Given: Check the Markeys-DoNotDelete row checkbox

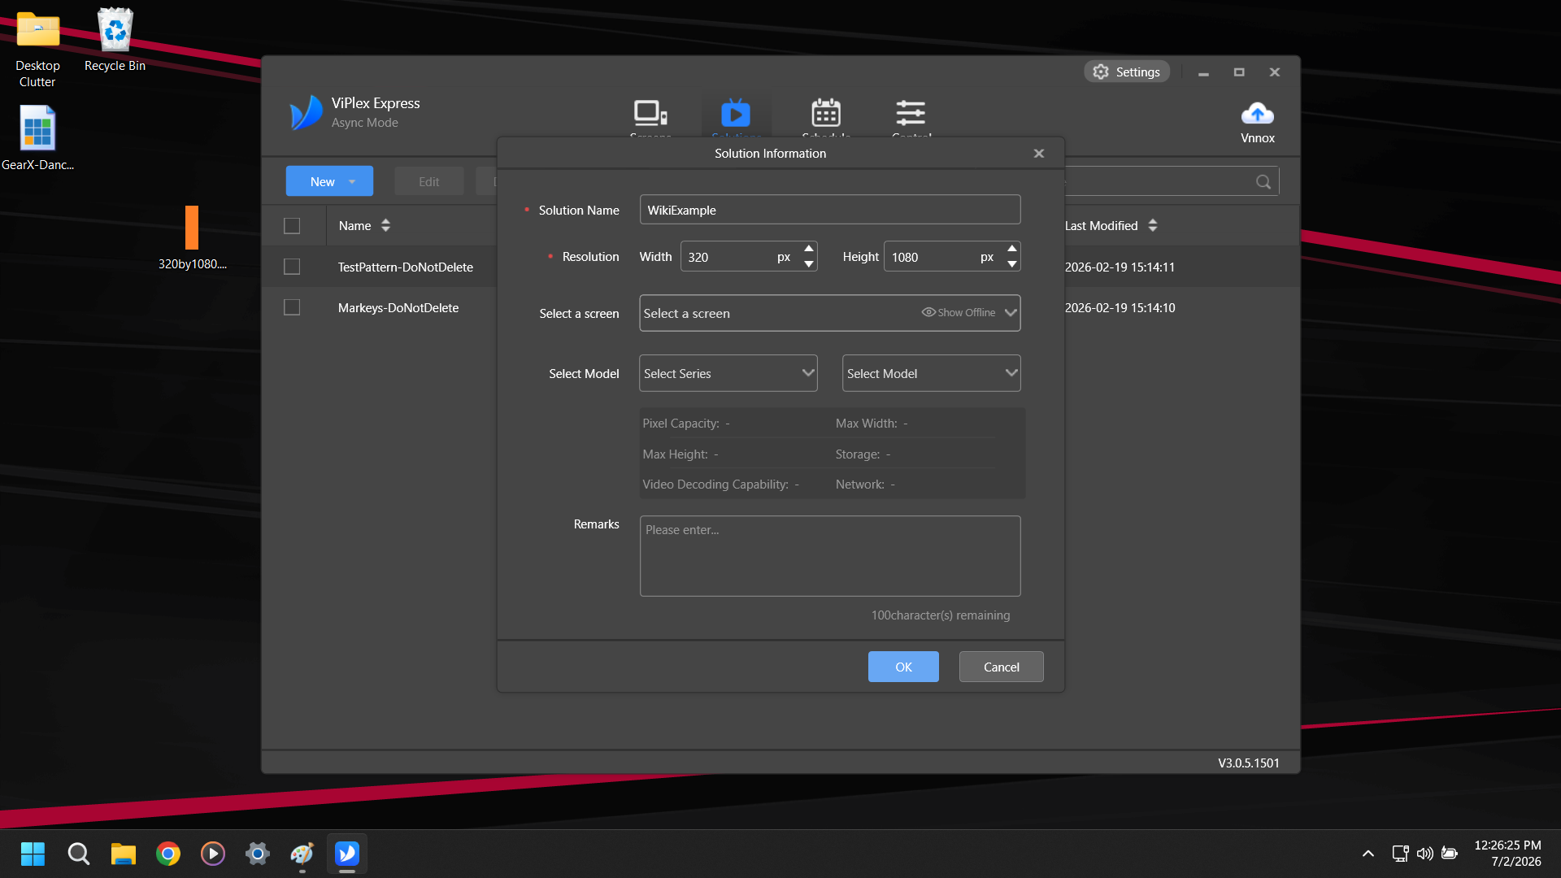Looking at the screenshot, I should tap(292, 307).
